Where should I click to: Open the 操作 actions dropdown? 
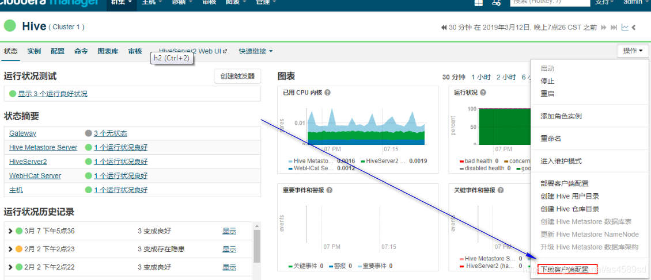(633, 51)
